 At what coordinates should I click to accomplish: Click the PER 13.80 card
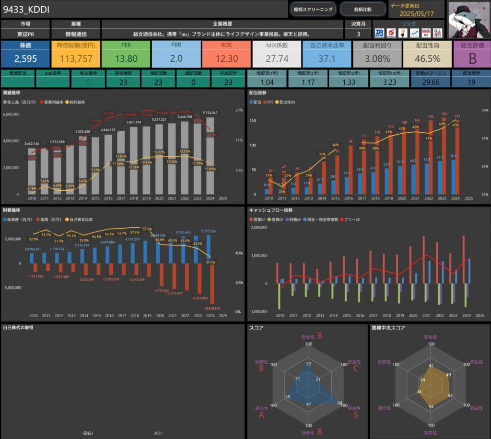click(x=126, y=54)
